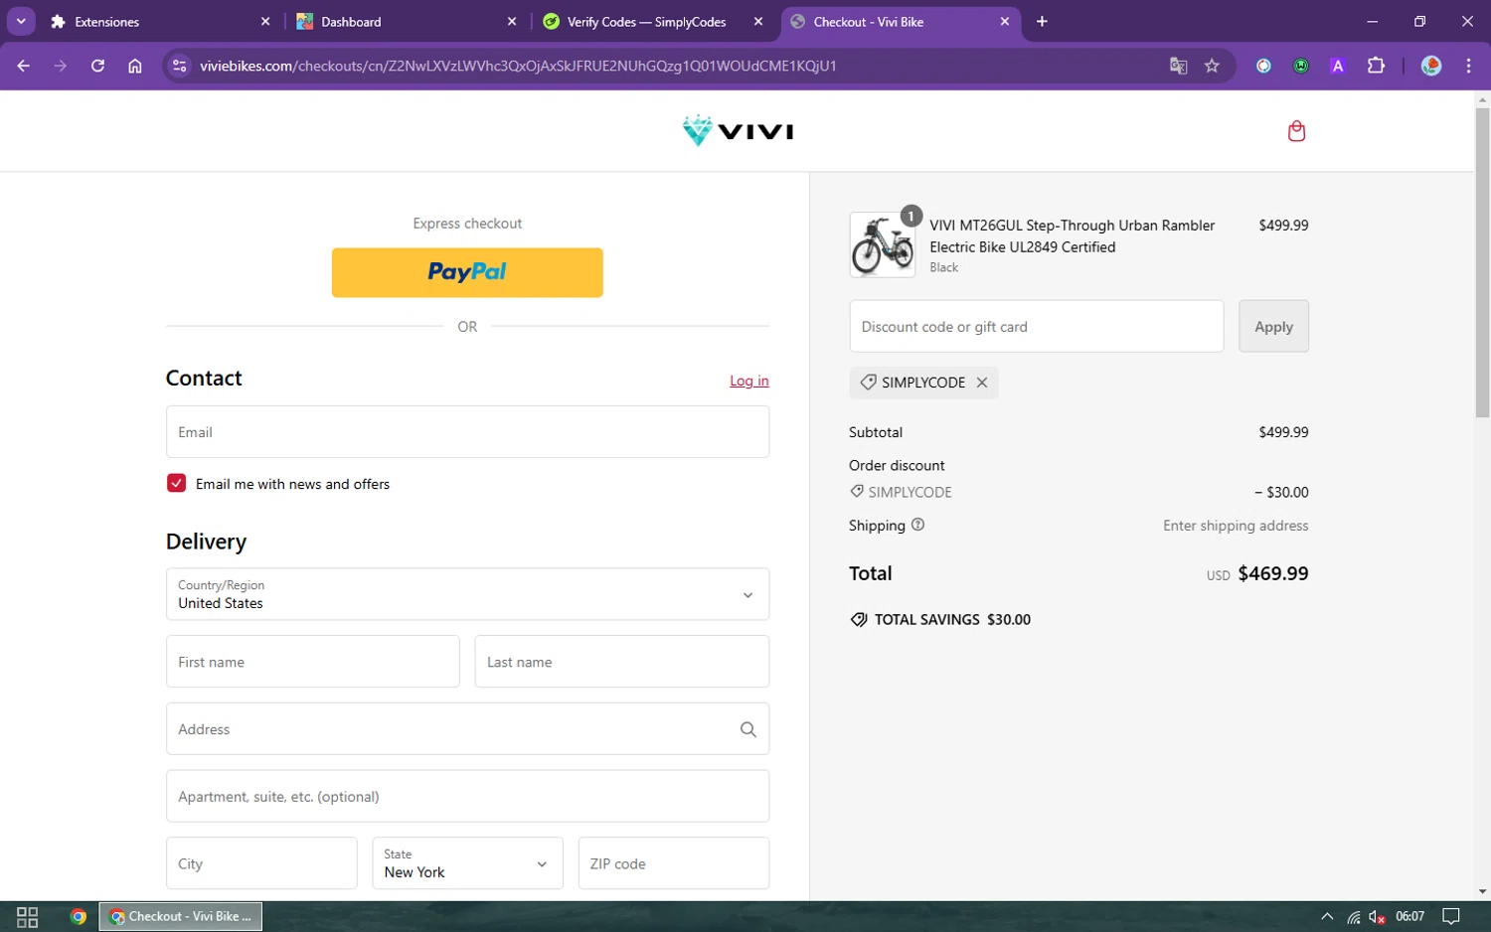
Task: Open the tab search dropdown arrow
Action: [x=21, y=21]
